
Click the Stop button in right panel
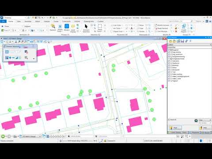point(205,128)
